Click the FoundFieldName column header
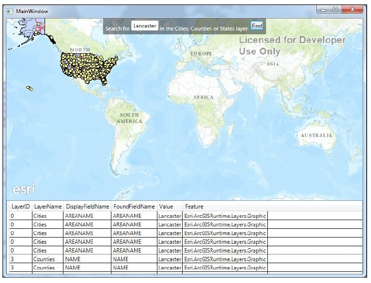 pos(134,207)
